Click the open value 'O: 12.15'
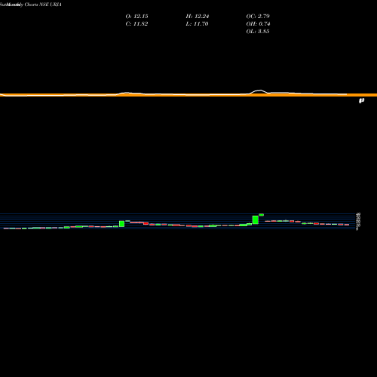This screenshot has height=377, width=377. pyautogui.click(x=136, y=16)
